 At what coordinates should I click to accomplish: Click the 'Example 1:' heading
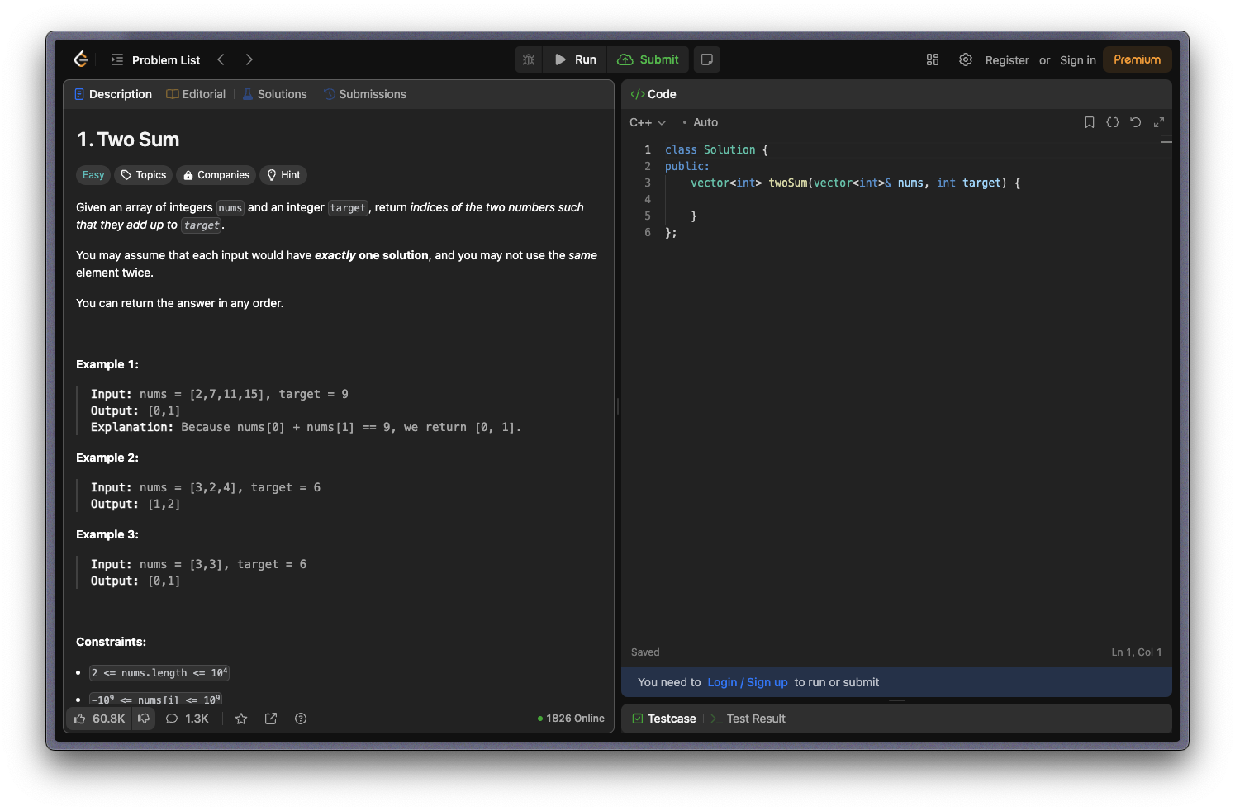coord(107,364)
